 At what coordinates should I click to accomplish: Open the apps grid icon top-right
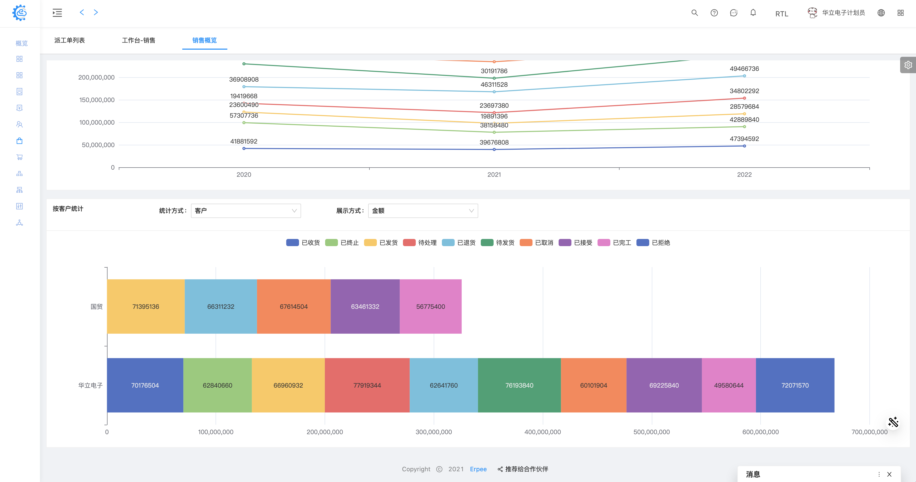(900, 13)
